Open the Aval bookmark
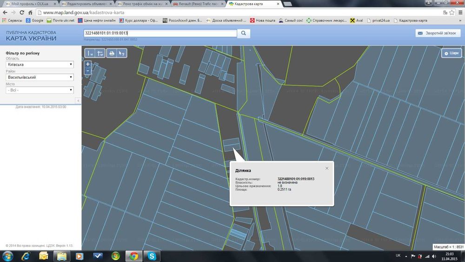 click(x=357, y=20)
